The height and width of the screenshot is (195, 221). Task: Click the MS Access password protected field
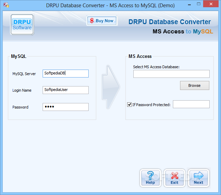(x=191, y=104)
